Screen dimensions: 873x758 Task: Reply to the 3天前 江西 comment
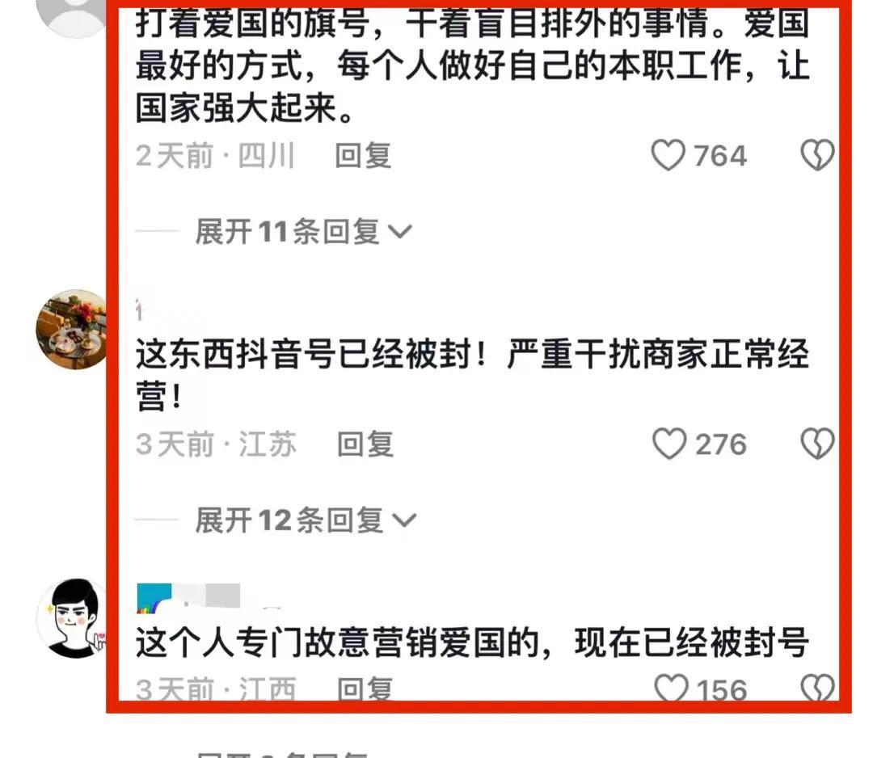pyautogui.click(x=365, y=689)
